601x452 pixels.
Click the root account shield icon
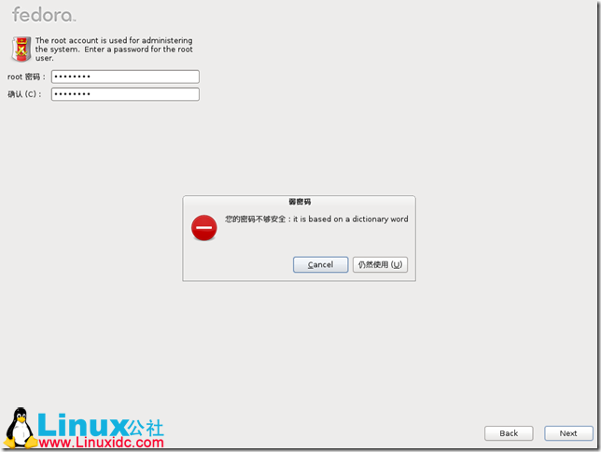(x=21, y=49)
